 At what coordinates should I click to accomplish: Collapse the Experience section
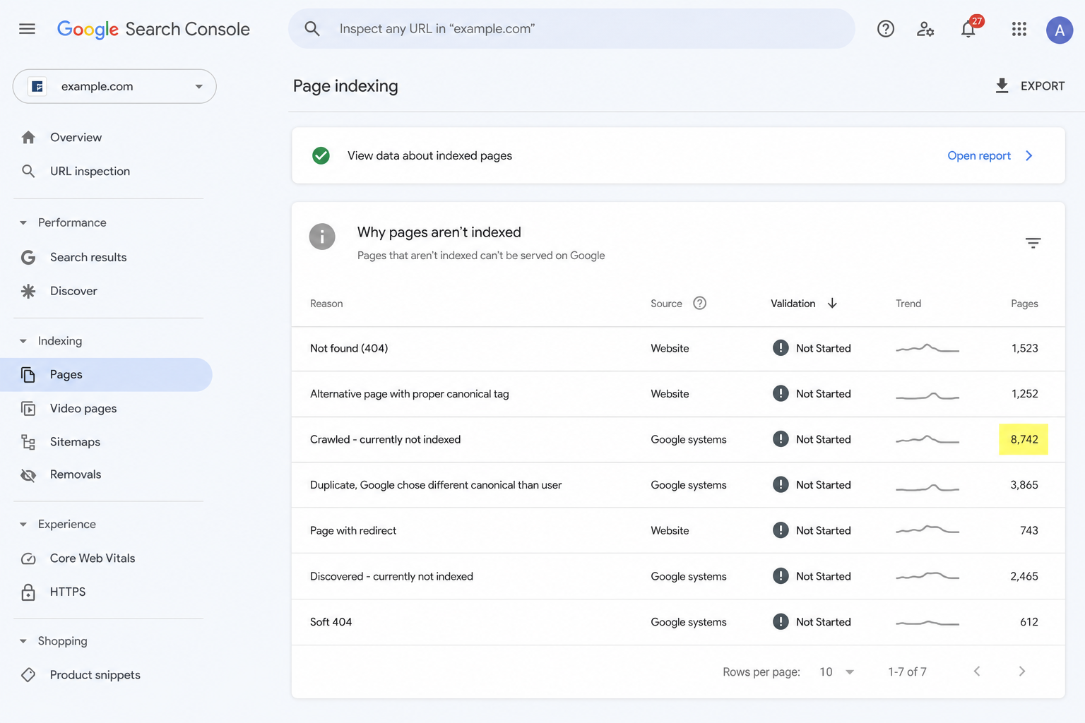tap(23, 525)
